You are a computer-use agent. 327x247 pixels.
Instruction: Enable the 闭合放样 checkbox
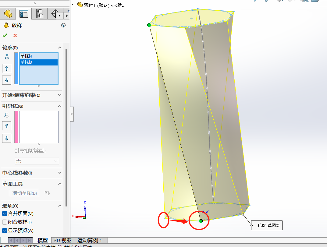[x=4, y=222]
